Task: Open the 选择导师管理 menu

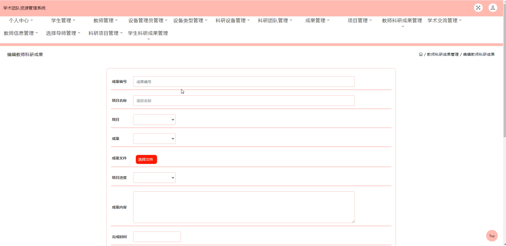Action: click(63, 33)
